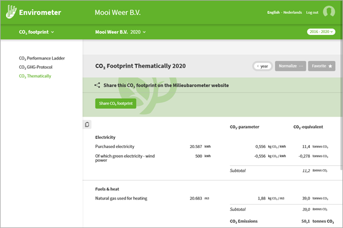This screenshot has width=343, height=228.
Task: Open CO2 Performance Ladder in sidebar
Action: (x=42, y=58)
